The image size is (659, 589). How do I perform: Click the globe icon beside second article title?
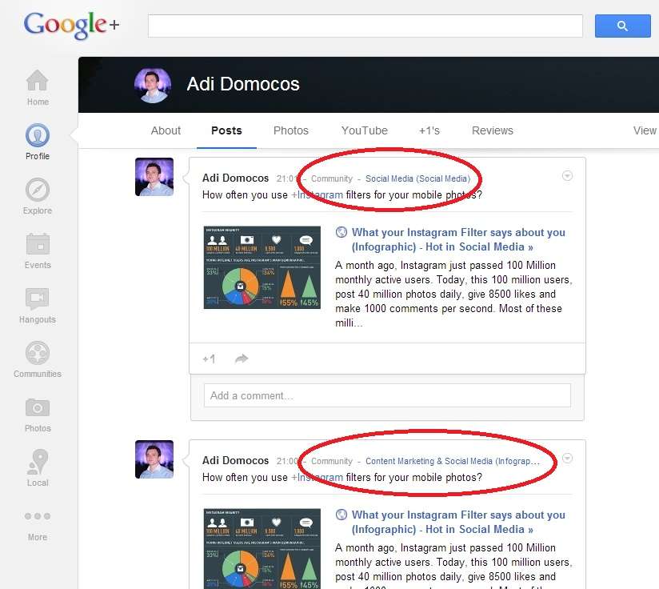pos(341,515)
